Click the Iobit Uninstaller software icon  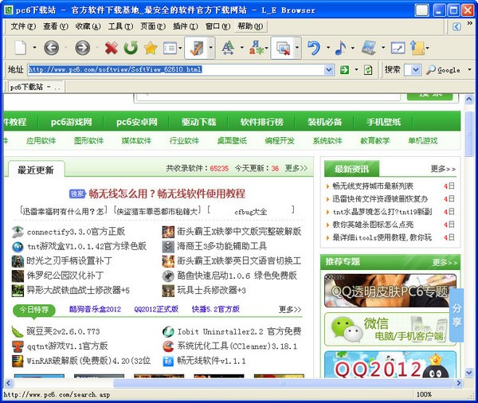click(x=168, y=331)
